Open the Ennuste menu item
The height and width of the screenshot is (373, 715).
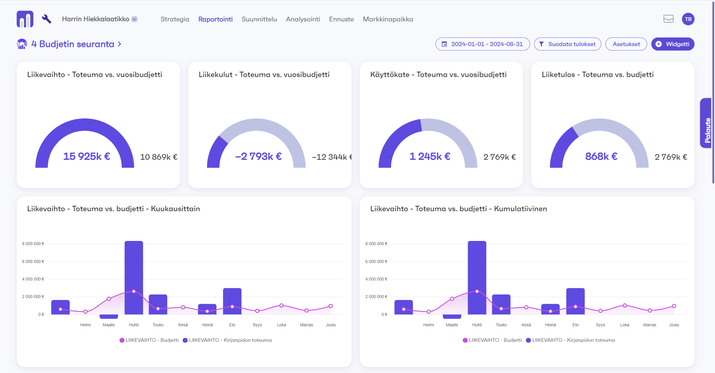click(341, 19)
